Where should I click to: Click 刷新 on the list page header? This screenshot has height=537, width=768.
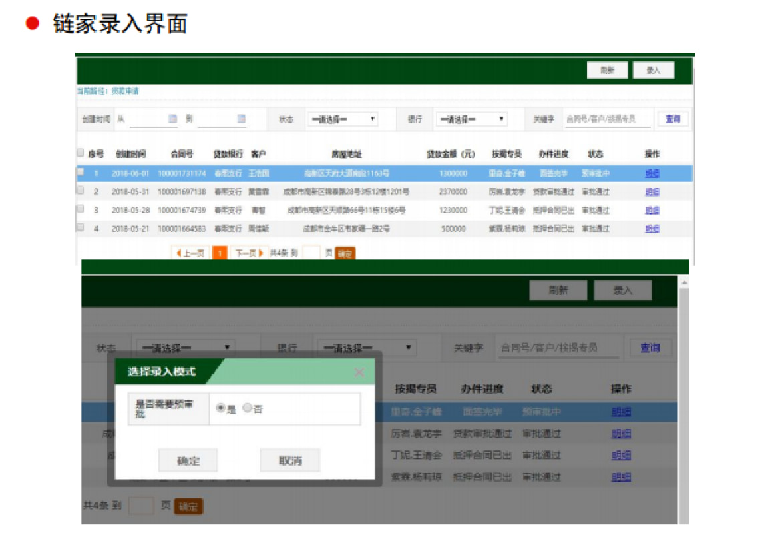pyautogui.click(x=607, y=70)
